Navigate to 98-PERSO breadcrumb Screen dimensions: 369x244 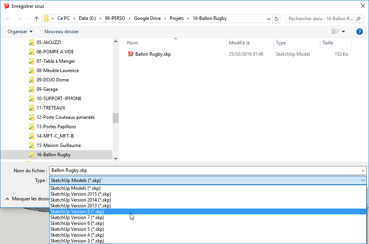point(115,18)
